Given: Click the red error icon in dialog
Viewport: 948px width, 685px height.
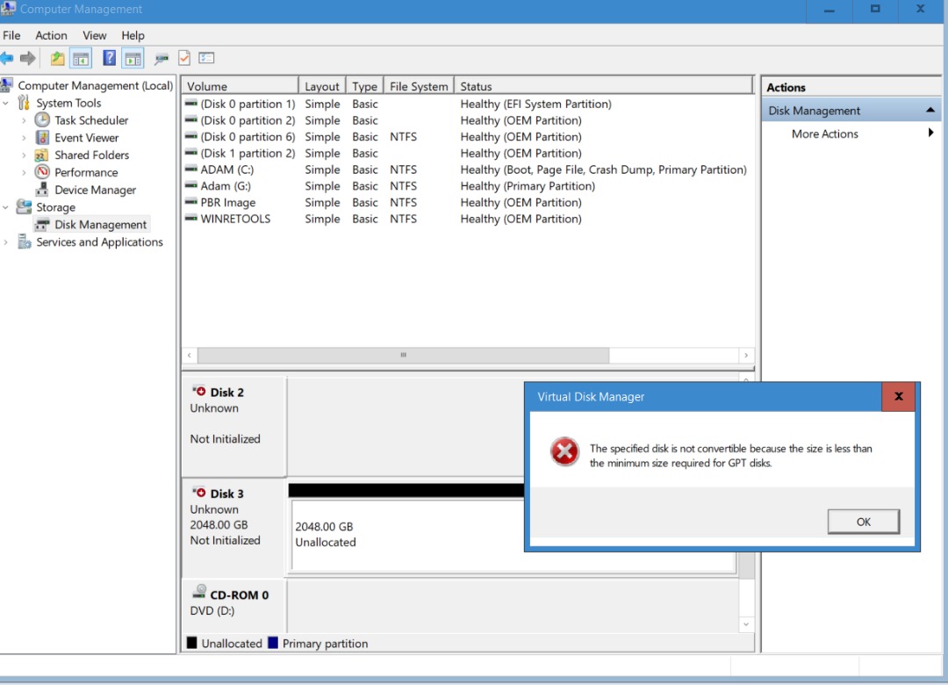Looking at the screenshot, I should [564, 451].
